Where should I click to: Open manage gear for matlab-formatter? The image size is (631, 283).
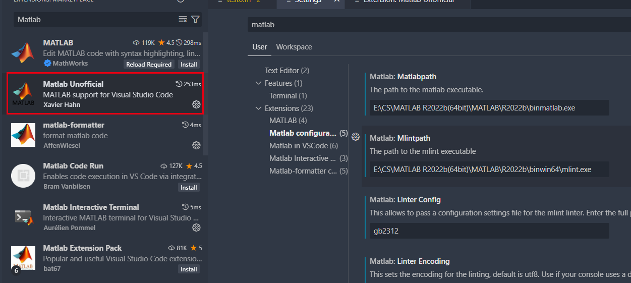pos(196,145)
